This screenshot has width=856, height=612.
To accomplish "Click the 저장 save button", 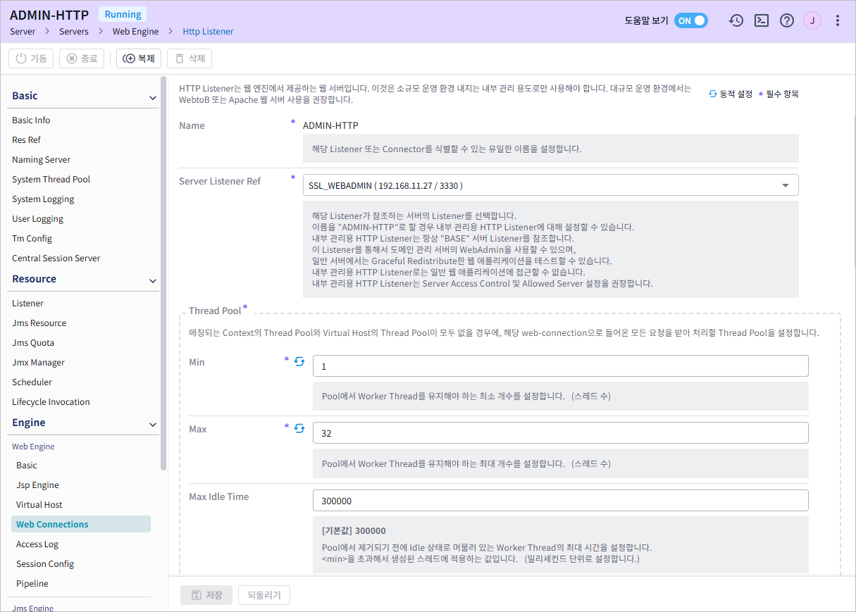I will [206, 594].
